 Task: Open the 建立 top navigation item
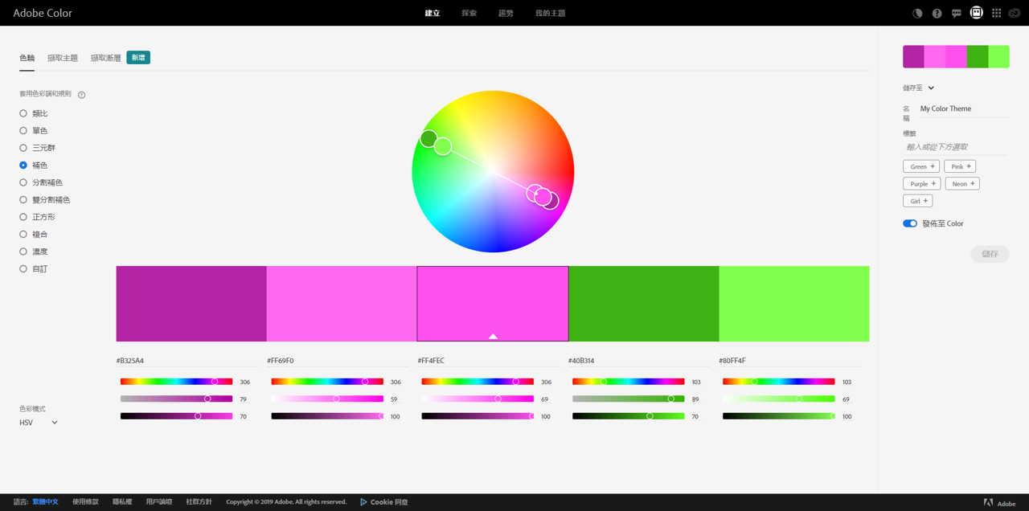[x=433, y=14]
